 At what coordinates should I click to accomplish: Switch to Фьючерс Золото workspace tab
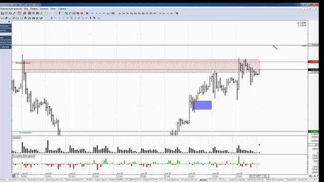36,180
